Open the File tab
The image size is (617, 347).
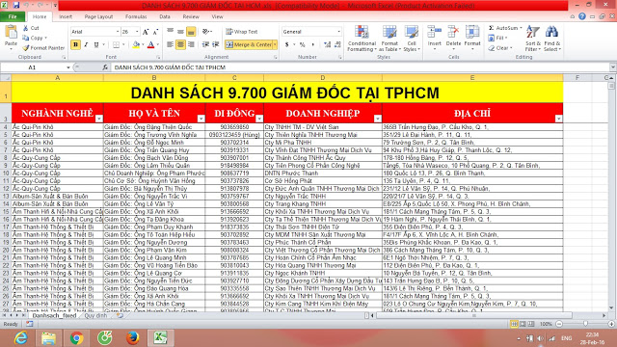(13, 16)
